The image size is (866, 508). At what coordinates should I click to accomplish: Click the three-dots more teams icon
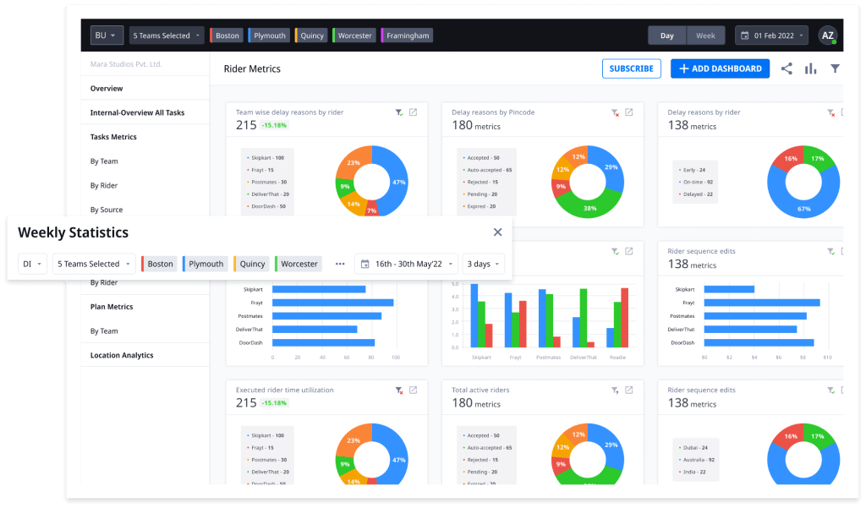click(x=340, y=264)
